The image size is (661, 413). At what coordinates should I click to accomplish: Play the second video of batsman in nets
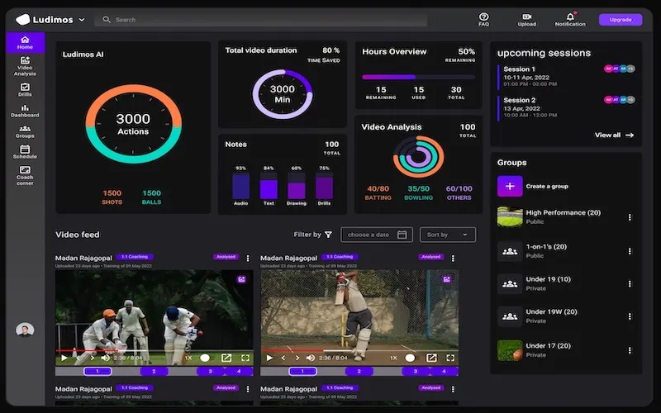(x=269, y=358)
